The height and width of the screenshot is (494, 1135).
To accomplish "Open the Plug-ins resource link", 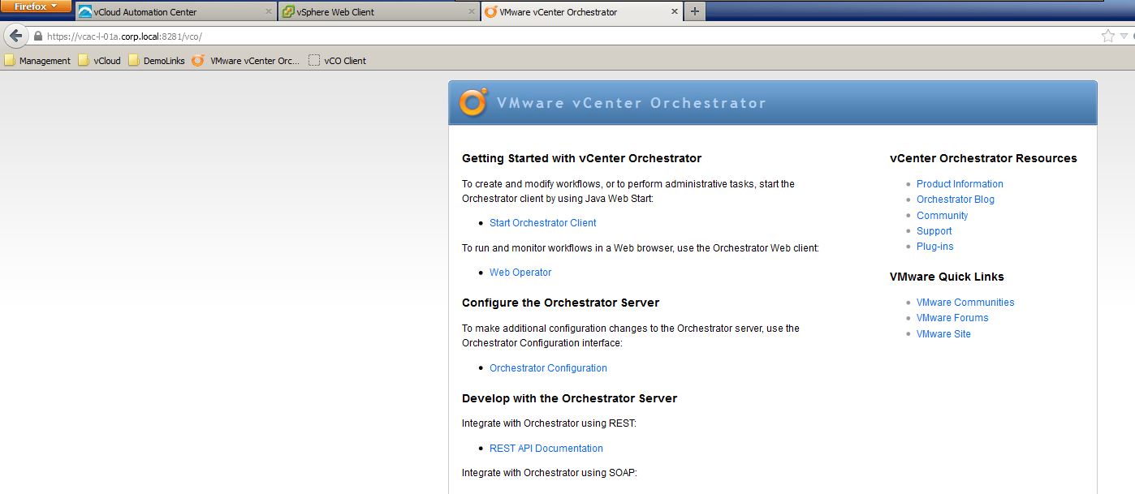I will point(934,247).
